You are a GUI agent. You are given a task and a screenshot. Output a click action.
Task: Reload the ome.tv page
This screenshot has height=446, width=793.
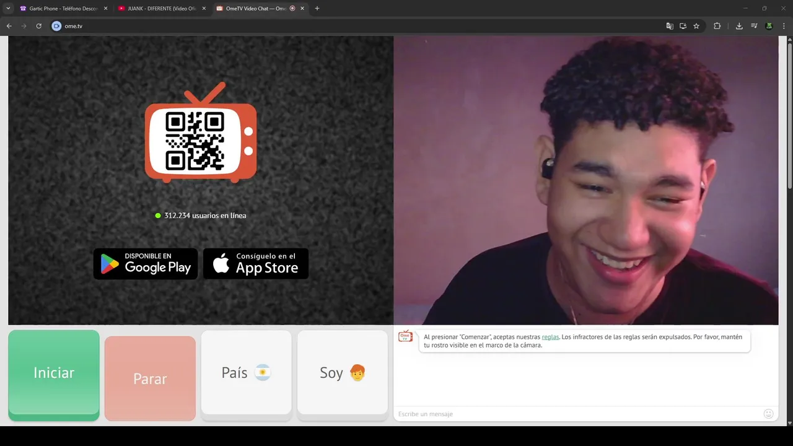pos(38,26)
